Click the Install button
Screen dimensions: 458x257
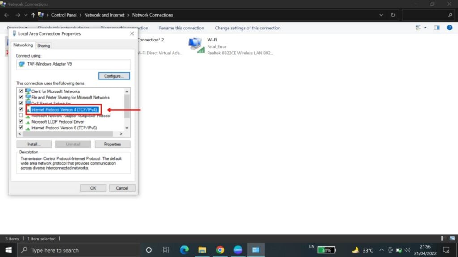pyautogui.click(x=34, y=144)
